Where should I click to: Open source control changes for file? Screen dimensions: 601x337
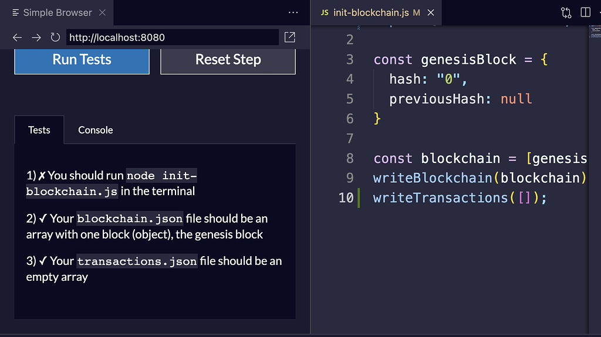pyautogui.click(x=566, y=12)
